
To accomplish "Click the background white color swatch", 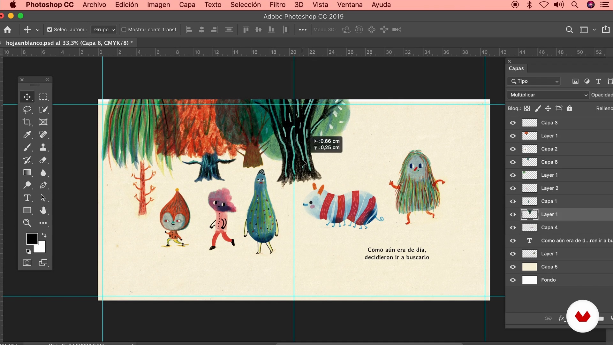I will [x=42, y=249].
